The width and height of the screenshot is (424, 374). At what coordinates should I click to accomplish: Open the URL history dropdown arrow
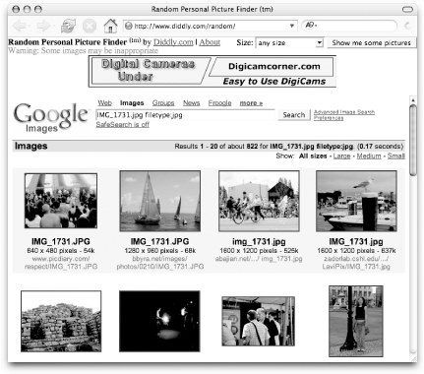click(291, 26)
